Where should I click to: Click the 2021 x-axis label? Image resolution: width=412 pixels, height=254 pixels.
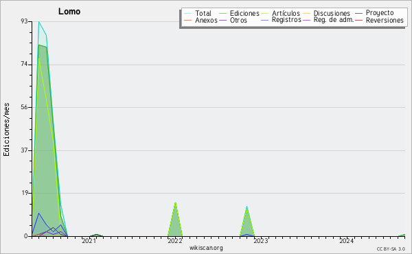[89, 241]
